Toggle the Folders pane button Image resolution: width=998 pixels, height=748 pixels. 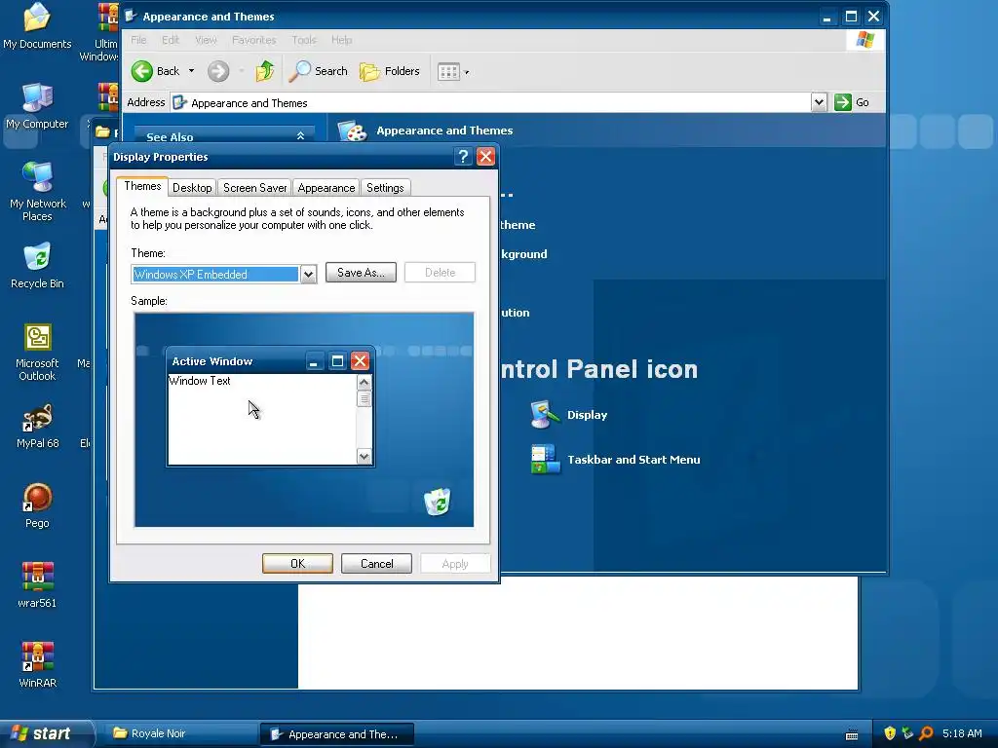[390, 71]
